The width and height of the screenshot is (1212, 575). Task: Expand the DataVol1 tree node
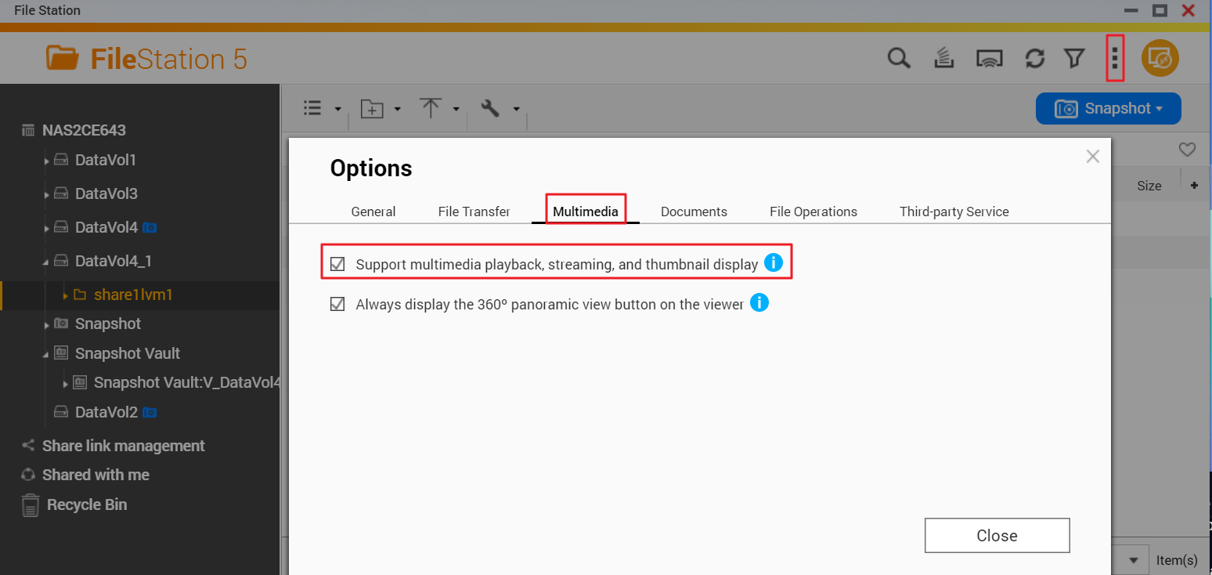point(47,161)
